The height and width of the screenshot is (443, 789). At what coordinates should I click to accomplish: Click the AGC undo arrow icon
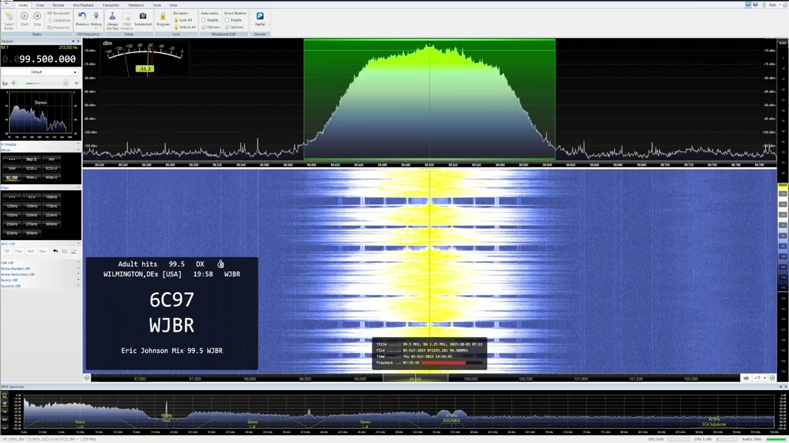[55, 251]
